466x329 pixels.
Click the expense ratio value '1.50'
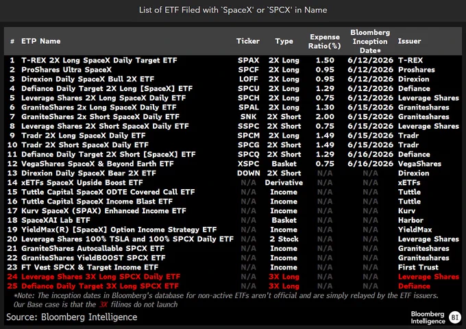325,60
